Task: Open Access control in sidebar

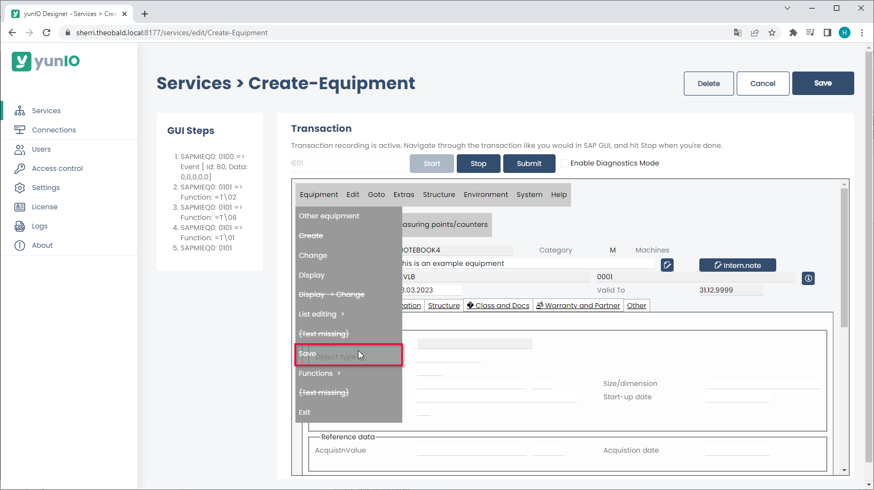Action: (57, 168)
